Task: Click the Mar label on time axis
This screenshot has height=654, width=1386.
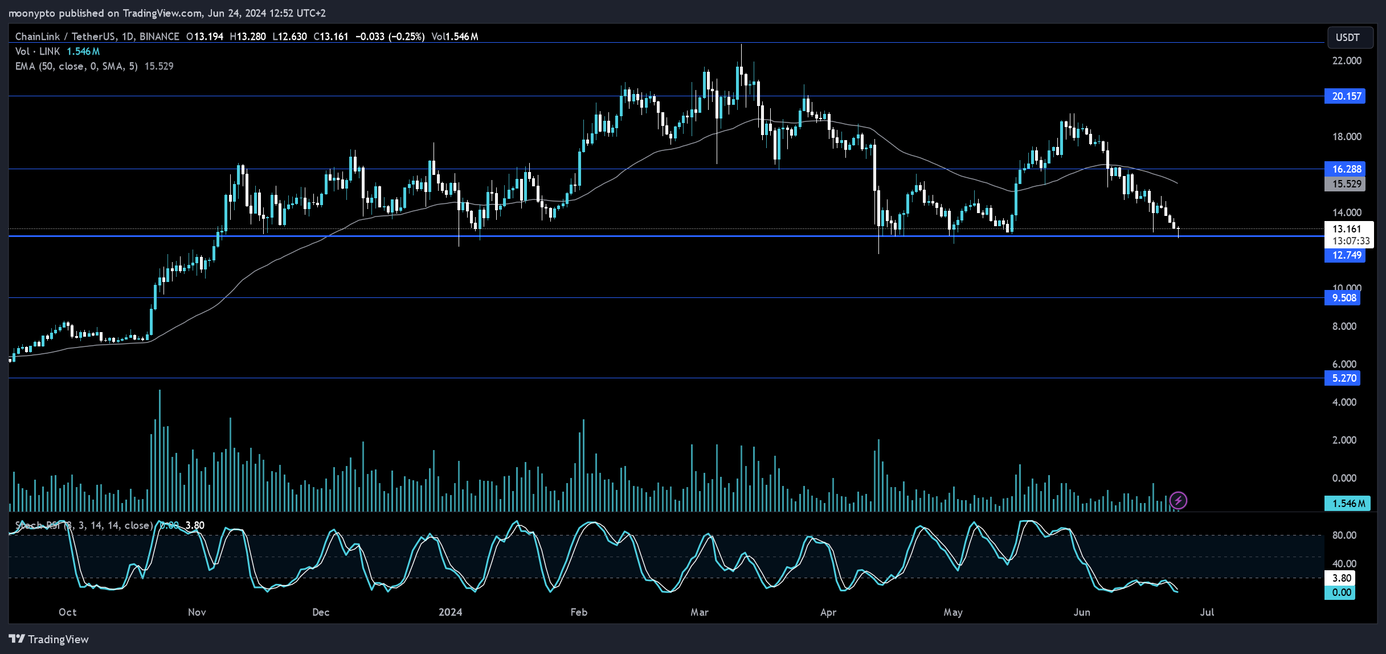Action: tap(700, 612)
